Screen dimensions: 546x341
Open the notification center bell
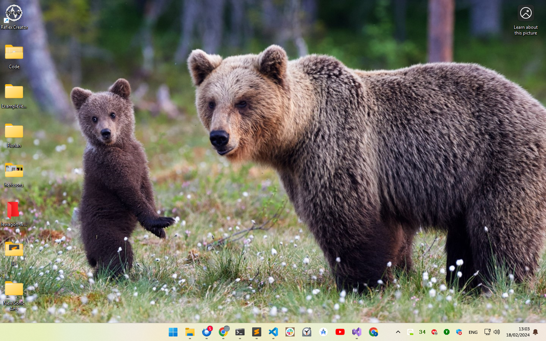pos(535,332)
